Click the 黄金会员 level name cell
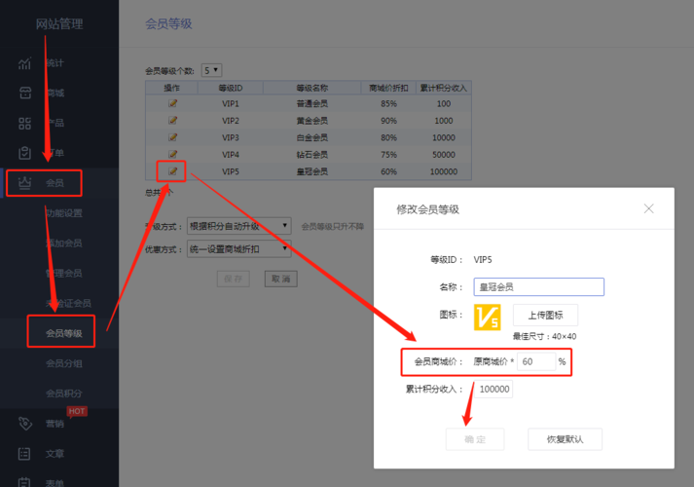 [312, 121]
